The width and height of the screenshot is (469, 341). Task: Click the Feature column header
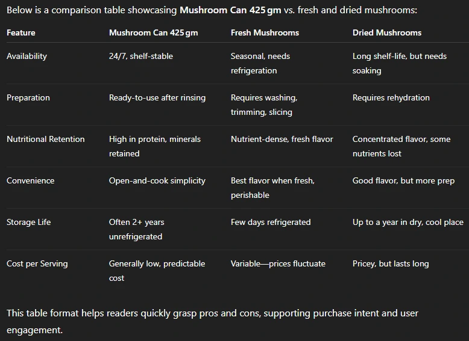point(21,32)
